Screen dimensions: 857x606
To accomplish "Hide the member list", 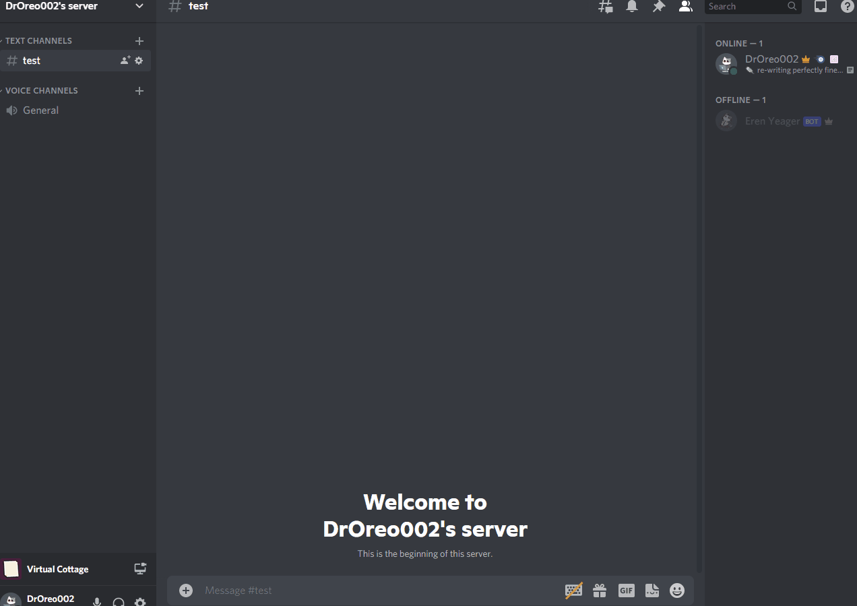I will coord(685,7).
